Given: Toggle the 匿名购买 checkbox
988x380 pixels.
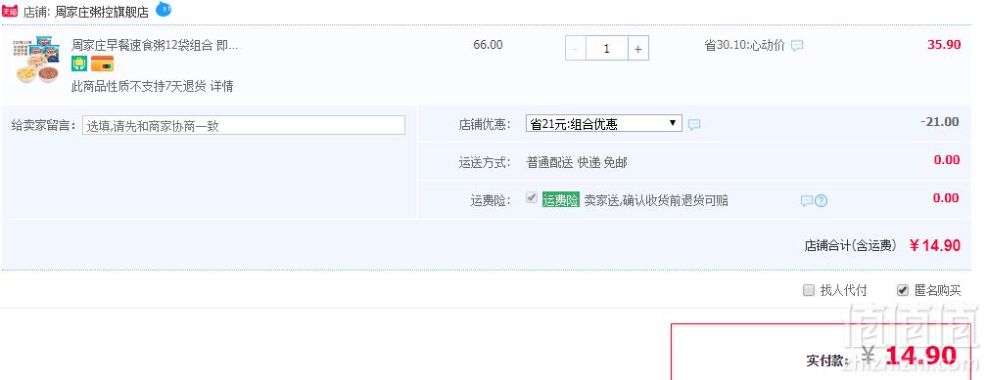Looking at the screenshot, I should tap(903, 290).
